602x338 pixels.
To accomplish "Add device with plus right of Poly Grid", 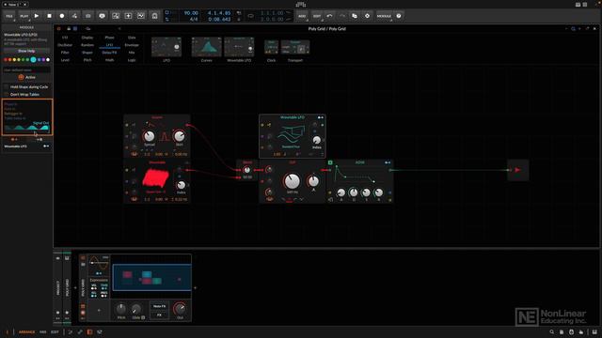I will (x=196, y=288).
